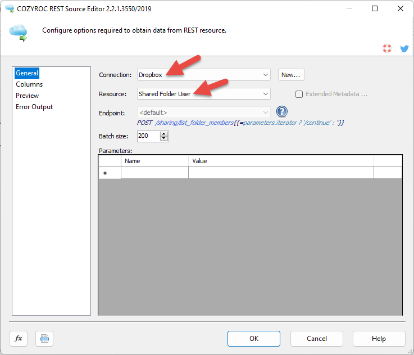Click the cloud arrow icon in the header
The height and width of the screenshot is (355, 414).
coord(18,32)
